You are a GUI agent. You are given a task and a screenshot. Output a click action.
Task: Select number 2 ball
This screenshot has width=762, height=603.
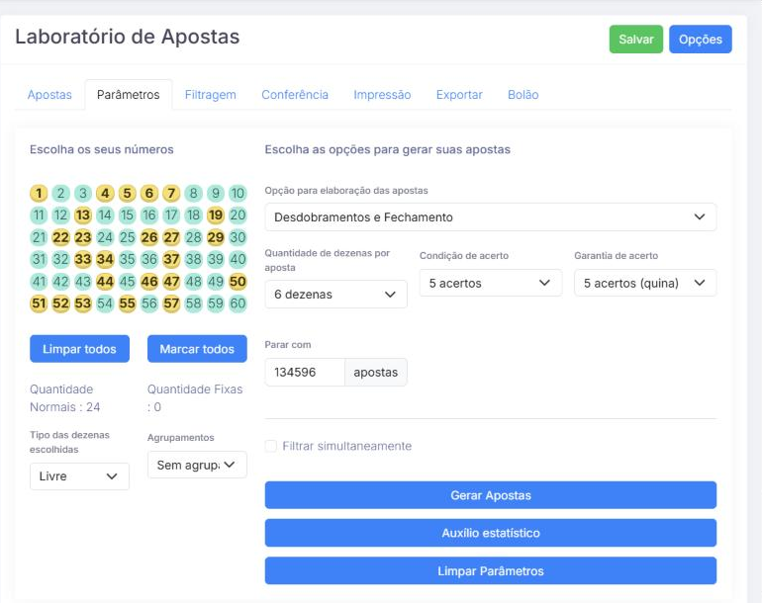click(60, 193)
